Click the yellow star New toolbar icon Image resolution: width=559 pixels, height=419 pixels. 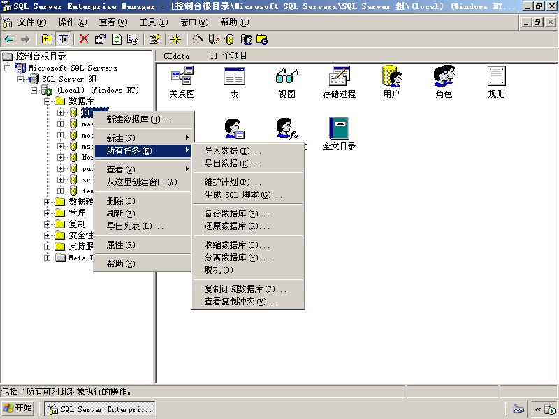(x=175, y=39)
